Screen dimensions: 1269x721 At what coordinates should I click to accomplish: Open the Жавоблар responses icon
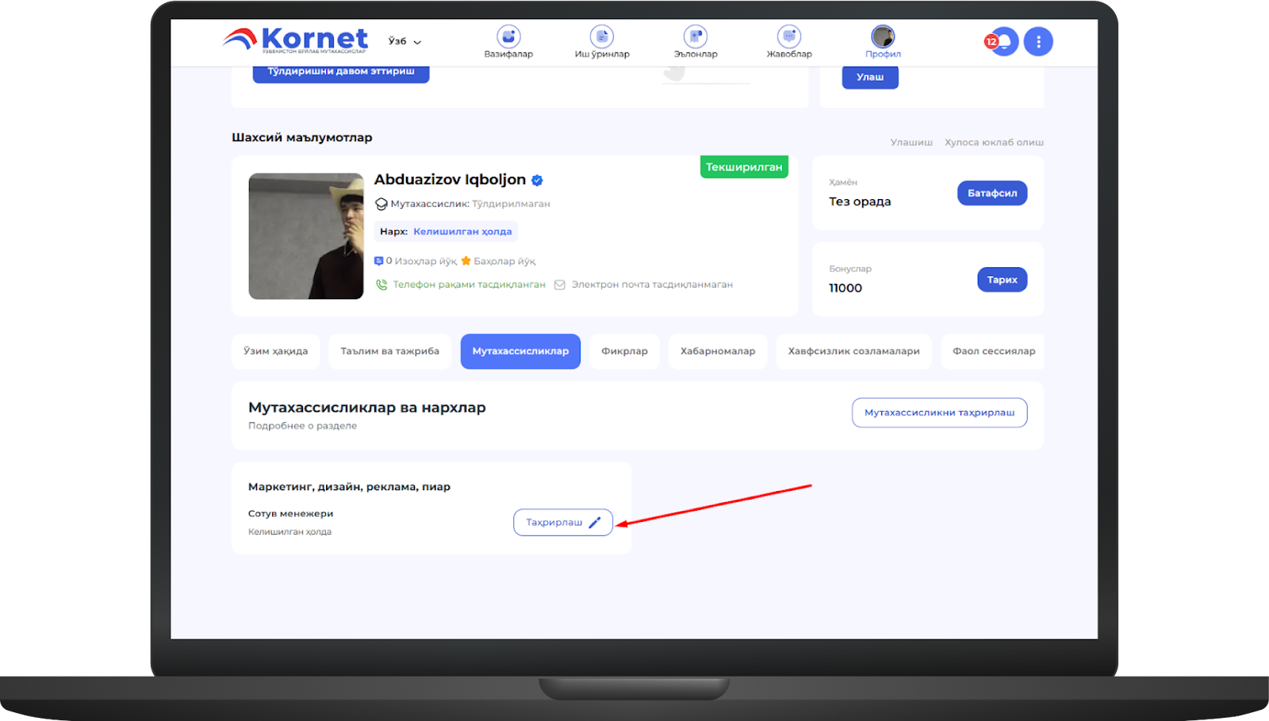pos(789,37)
